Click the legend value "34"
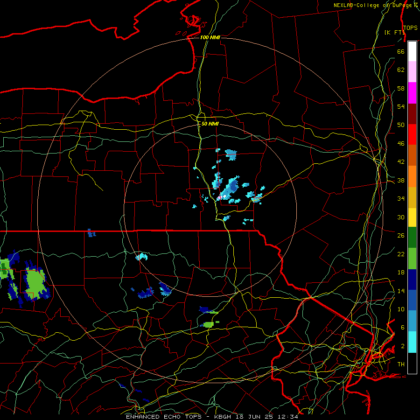The width and height of the screenshot is (420, 420). coord(401,199)
